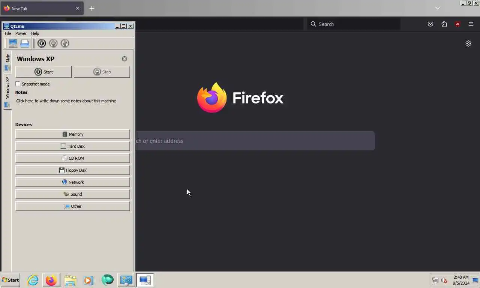Click the muted volume tray icon
Screen dimensions: 480x288
pyautogui.click(x=444, y=280)
